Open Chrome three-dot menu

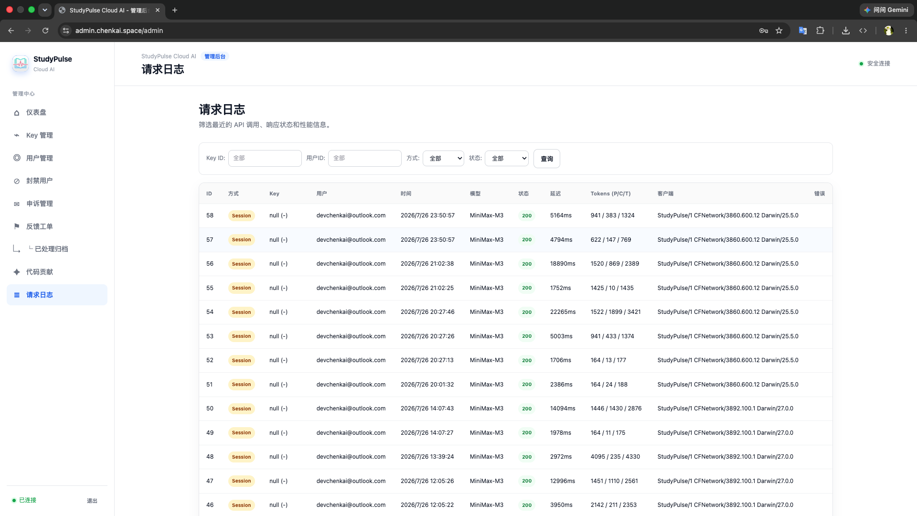[906, 31]
